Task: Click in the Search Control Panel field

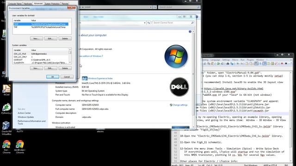Action: pyautogui.click(x=173, y=23)
